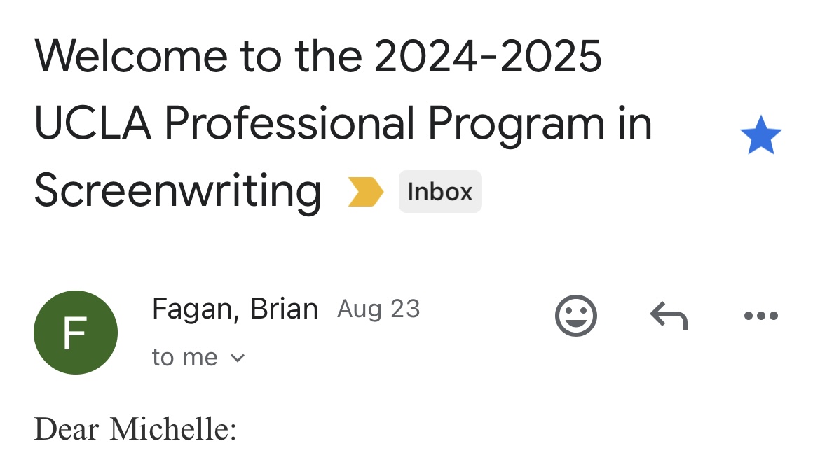
Task: Click the "to me" recipient text
Action: [x=185, y=357]
